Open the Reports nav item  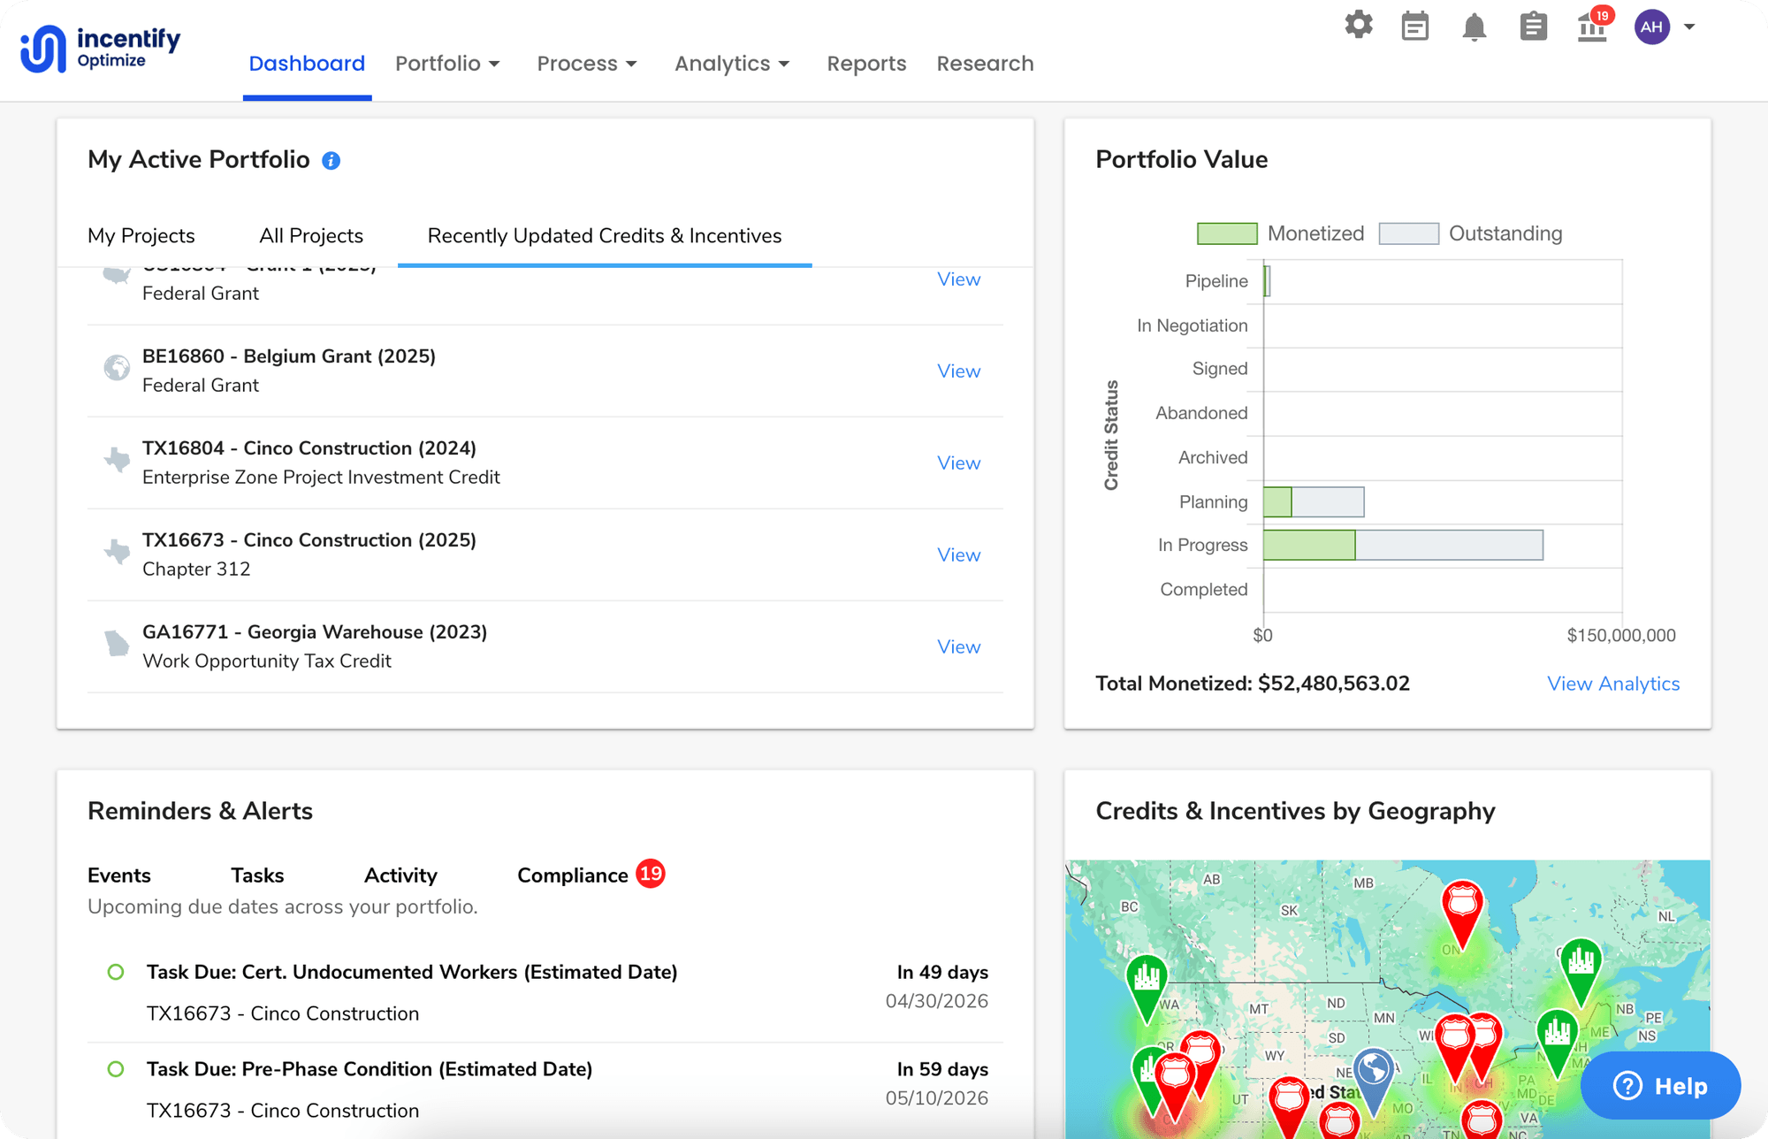866,64
